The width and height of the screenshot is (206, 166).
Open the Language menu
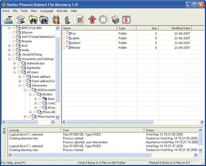(47, 11)
